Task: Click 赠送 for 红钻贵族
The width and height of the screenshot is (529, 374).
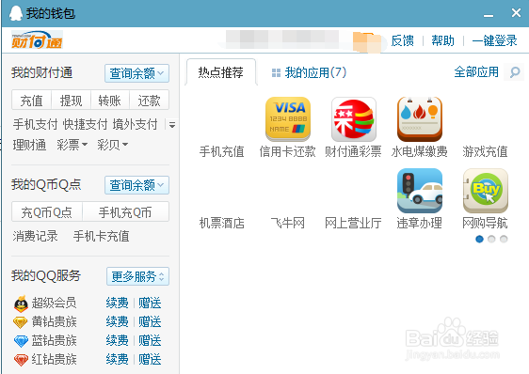Action: 150,360
